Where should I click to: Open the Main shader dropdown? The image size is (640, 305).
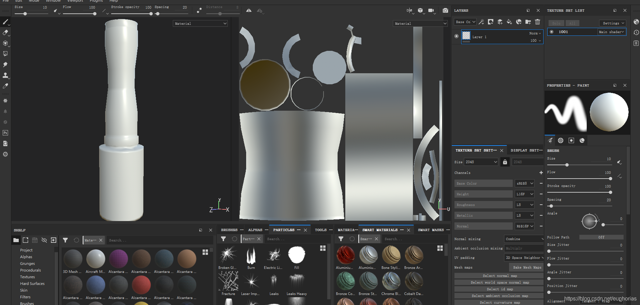point(611,32)
